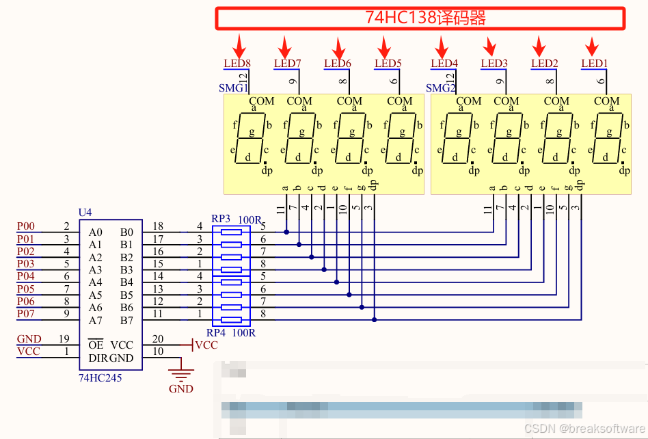This screenshot has height=439, width=648.
Task: Click pin number 20 beside VCC pin
Action: coord(158,339)
